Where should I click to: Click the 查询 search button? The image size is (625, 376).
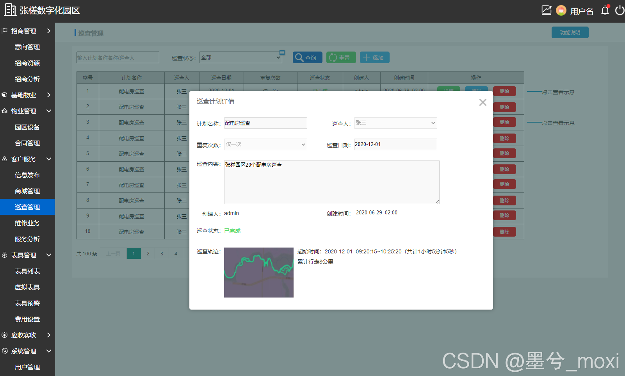pyautogui.click(x=308, y=57)
